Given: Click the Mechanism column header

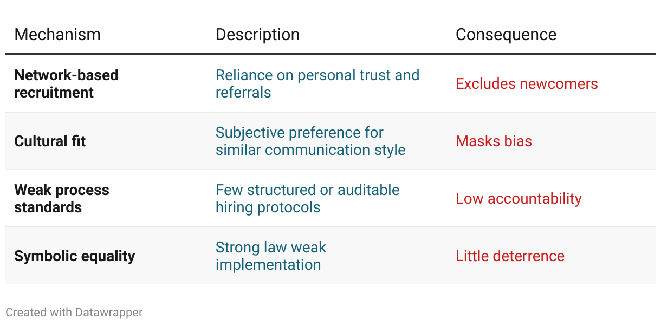Looking at the screenshot, I should pos(57,35).
